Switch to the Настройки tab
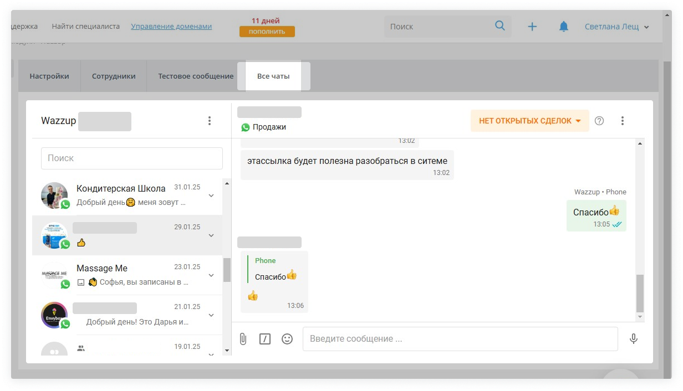 (x=49, y=76)
